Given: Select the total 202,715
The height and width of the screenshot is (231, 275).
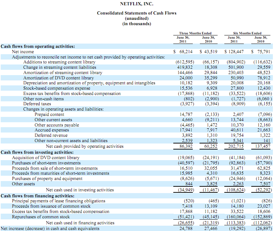Looking at the screenshot, I should click(236, 146).
